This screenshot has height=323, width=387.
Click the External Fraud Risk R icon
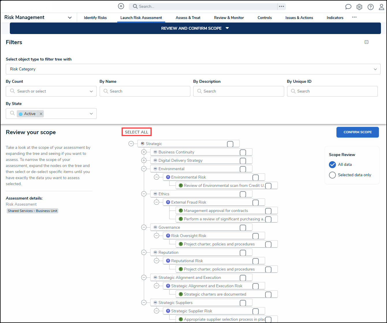click(x=168, y=202)
